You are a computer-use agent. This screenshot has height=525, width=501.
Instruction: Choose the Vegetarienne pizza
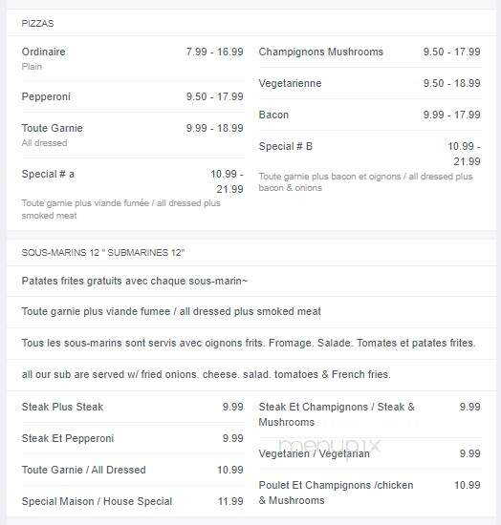coord(370,83)
